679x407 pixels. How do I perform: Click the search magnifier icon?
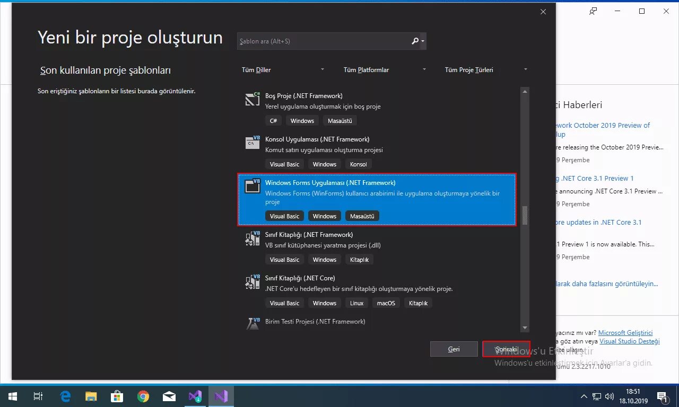point(415,41)
